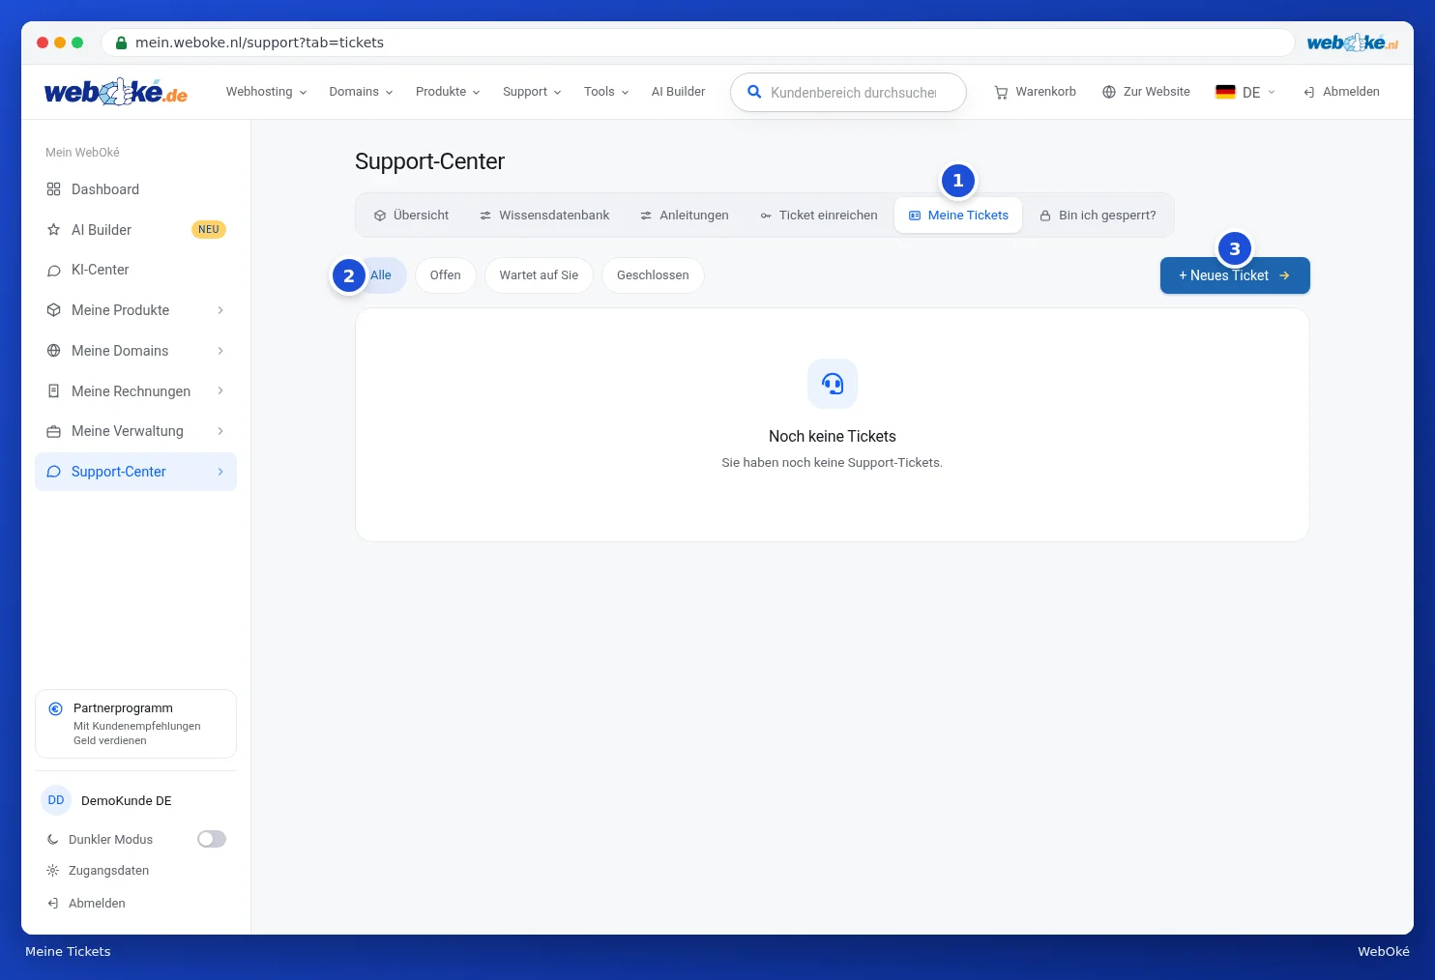Viewport: 1435px width, 980px height.
Task: Open the Ticket einreichen tab
Action: (819, 216)
